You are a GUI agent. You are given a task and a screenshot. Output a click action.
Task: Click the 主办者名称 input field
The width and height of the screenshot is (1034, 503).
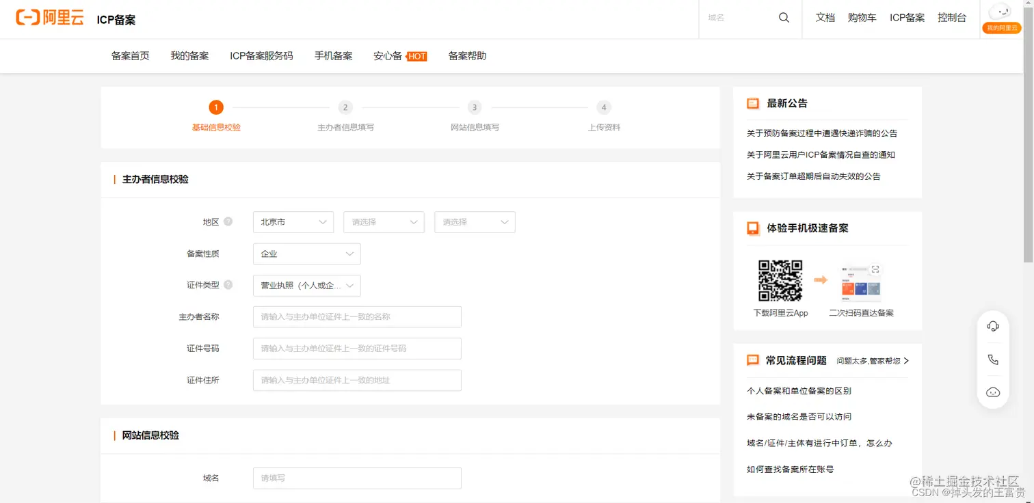[x=357, y=317]
